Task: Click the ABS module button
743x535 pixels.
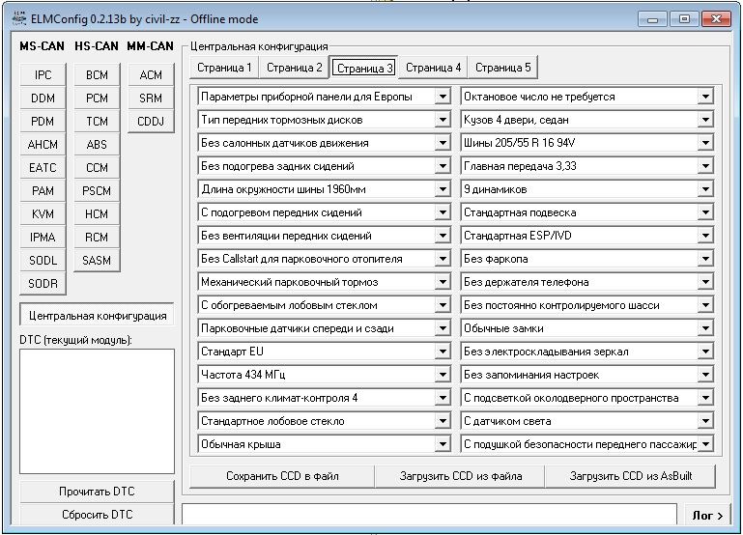Action: pos(97,145)
